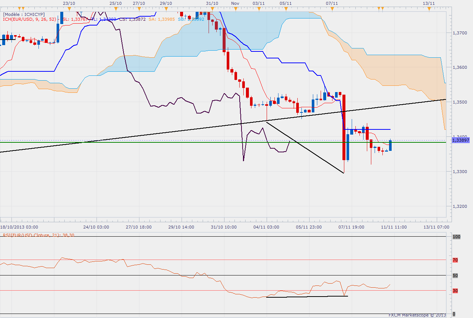The width and height of the screenshot is (473, 318).
Task: Select the orange marker below the 07/11 date
Action: pyautogui.click(x=332, y=8)
